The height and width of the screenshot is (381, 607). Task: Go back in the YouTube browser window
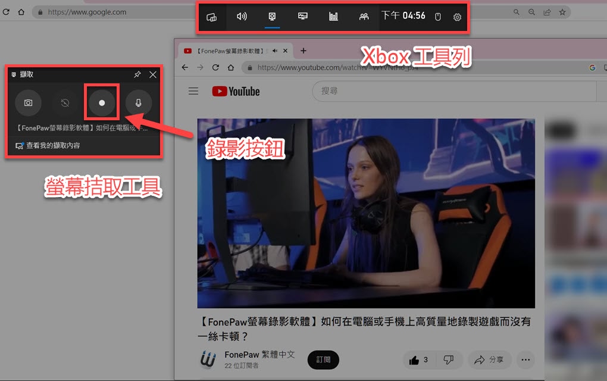click(x=185, y=67)
